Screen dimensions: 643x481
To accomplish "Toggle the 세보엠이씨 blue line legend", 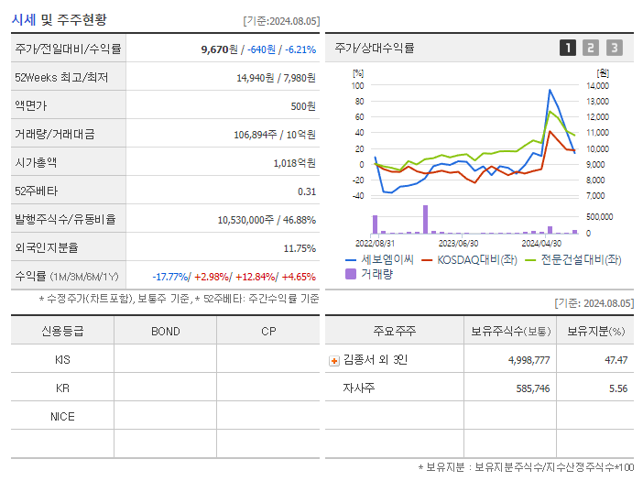I will pos(380,259).
